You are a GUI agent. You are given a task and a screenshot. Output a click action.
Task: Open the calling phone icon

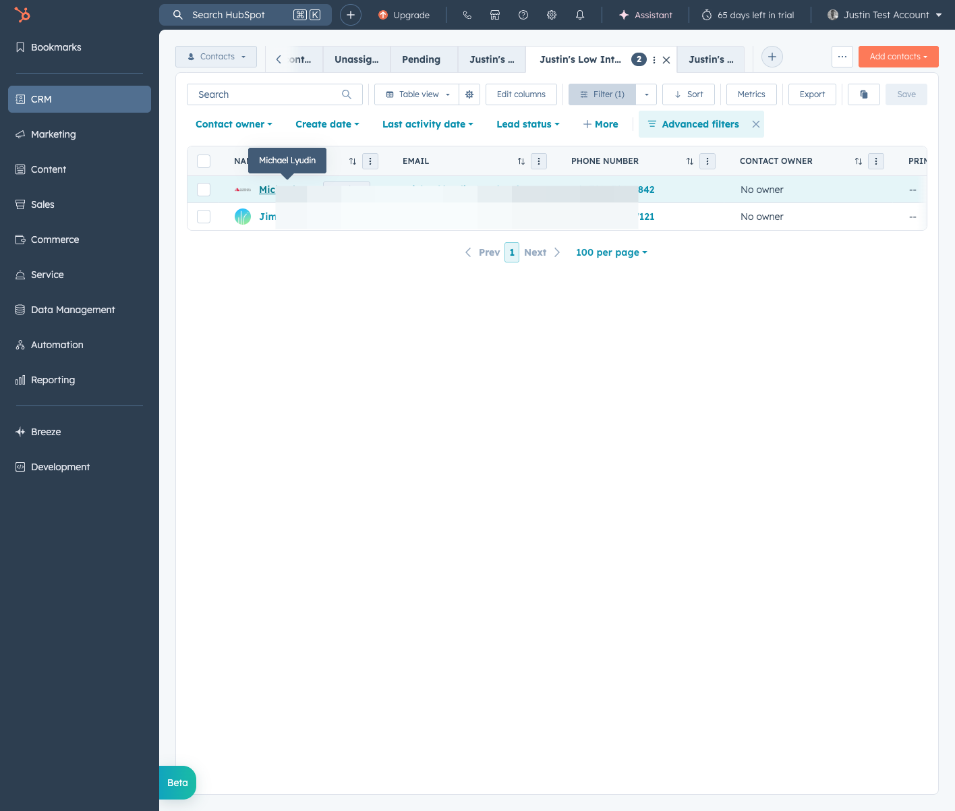pyautogui.click(x=467, y=15)
